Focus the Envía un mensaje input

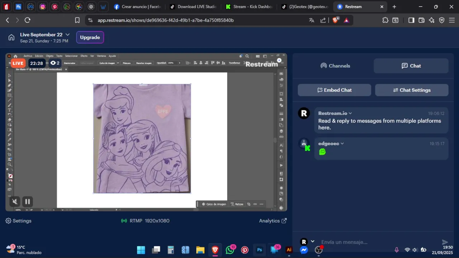point(378,242)
